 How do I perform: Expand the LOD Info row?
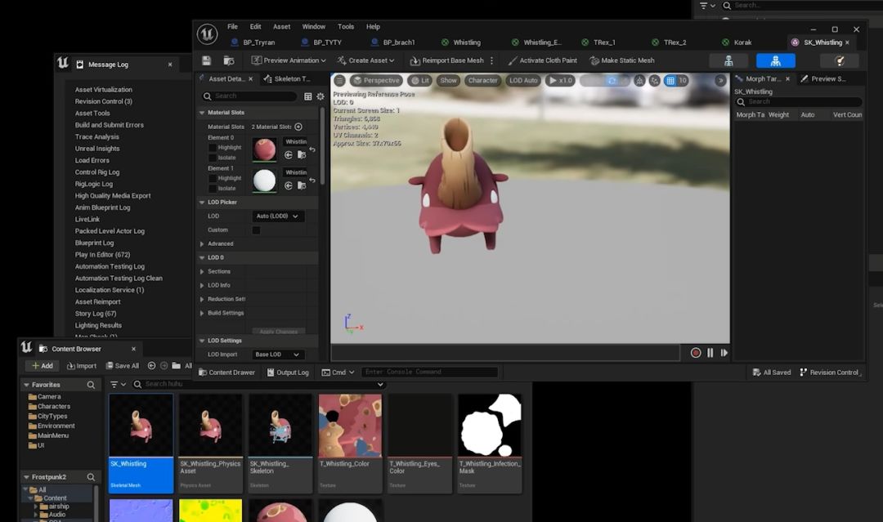click(202, 285)
